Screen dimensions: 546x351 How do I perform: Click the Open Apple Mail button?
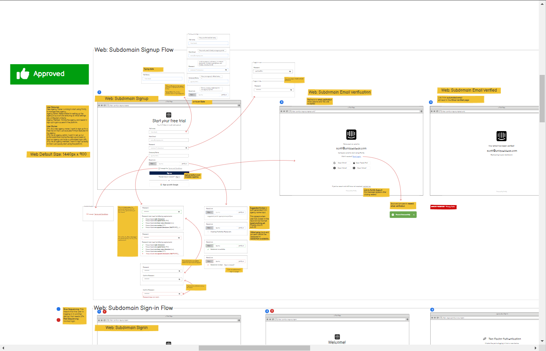361,163
